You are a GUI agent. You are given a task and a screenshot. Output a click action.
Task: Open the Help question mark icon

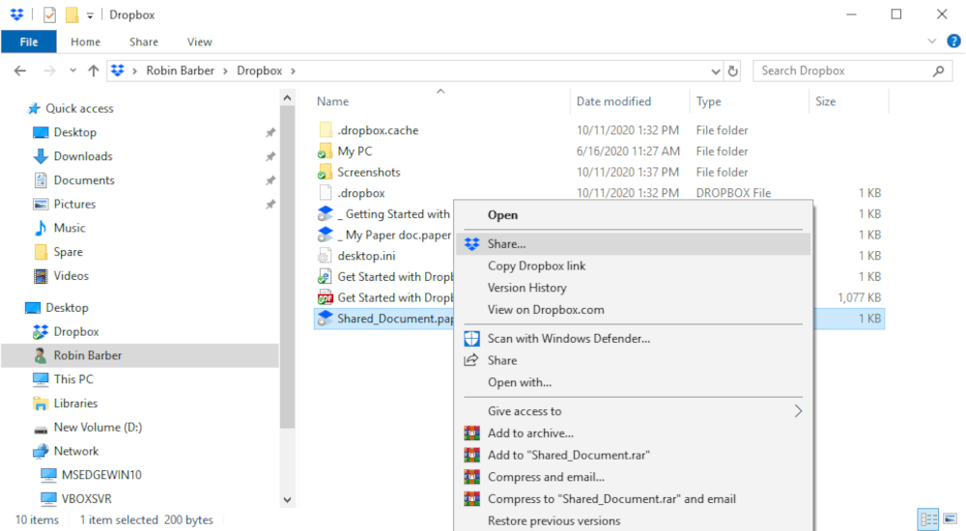953,42
